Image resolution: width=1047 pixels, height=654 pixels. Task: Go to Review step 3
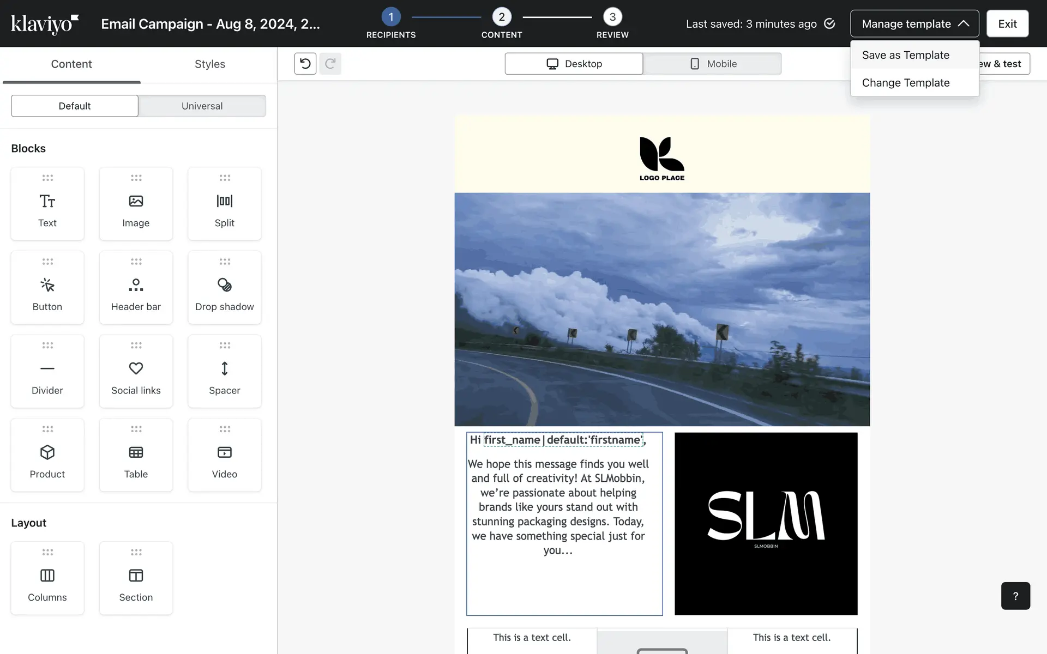tap(612, 17)
